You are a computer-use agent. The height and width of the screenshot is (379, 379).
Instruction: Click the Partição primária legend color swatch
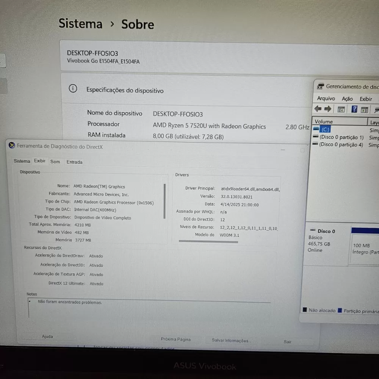tap(340, 310)
